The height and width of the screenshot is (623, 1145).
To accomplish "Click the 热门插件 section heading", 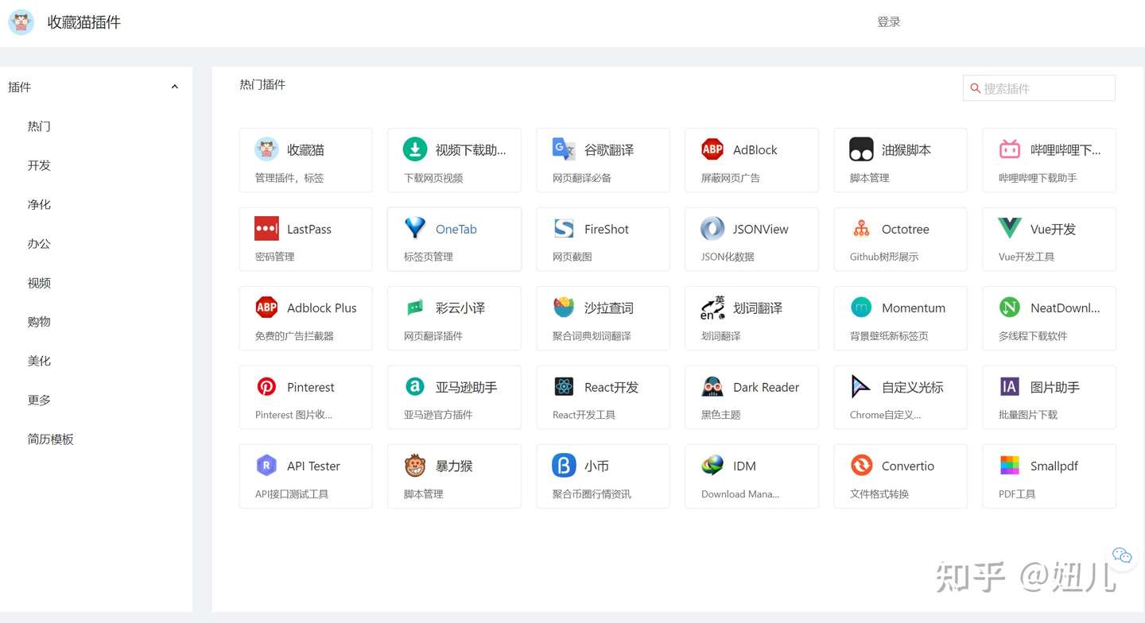I will [262, 84].
